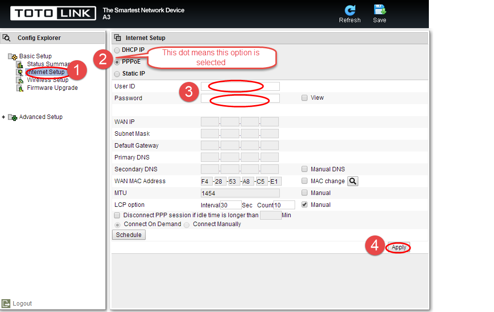Click the WAN MAC field E1
This screenshot has height=312, width=494.
coord(276,181)
